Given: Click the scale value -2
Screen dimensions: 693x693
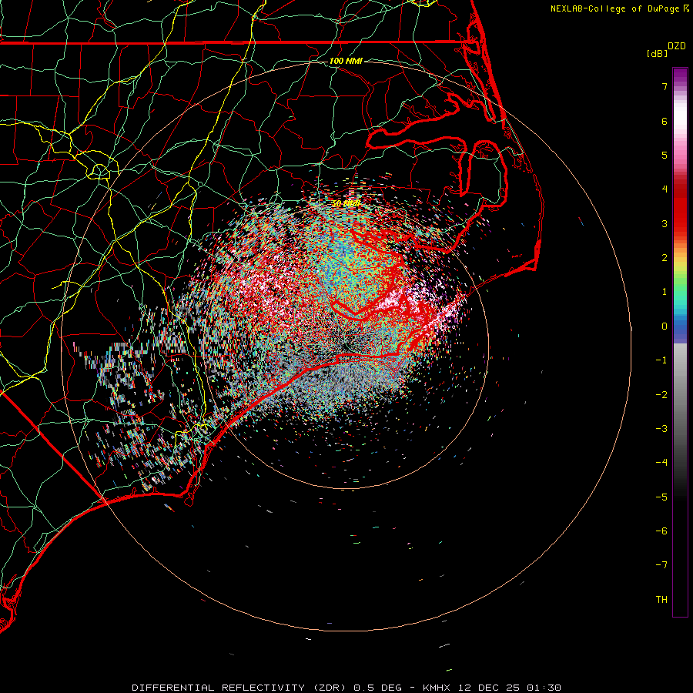Looking at the screenshot, I should pyautogui.click(x=661, y=395).
